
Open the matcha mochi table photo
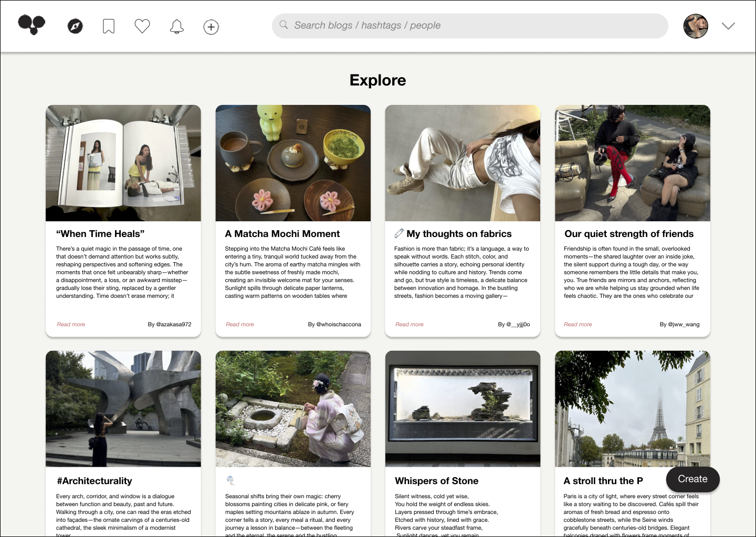[293, 163]
